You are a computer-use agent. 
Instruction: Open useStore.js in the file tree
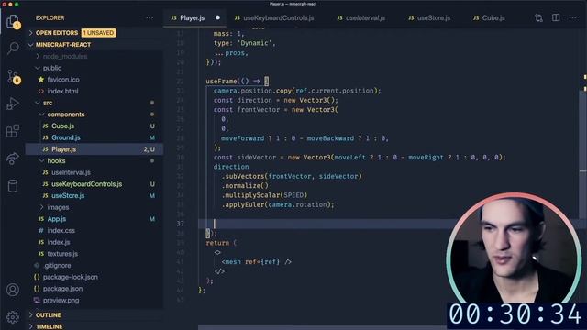(68, 195)
